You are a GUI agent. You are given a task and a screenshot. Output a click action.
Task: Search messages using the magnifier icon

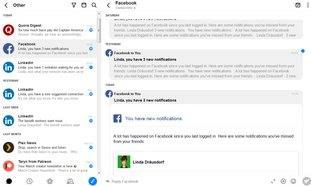94,5
